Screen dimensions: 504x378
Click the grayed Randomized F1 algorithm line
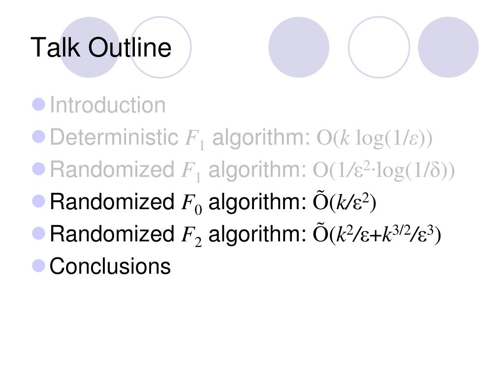click(x=252, y=170)
